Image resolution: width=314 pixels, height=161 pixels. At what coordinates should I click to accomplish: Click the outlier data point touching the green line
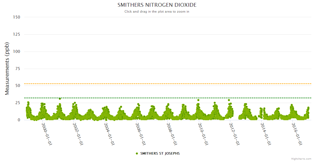point(60,99)
